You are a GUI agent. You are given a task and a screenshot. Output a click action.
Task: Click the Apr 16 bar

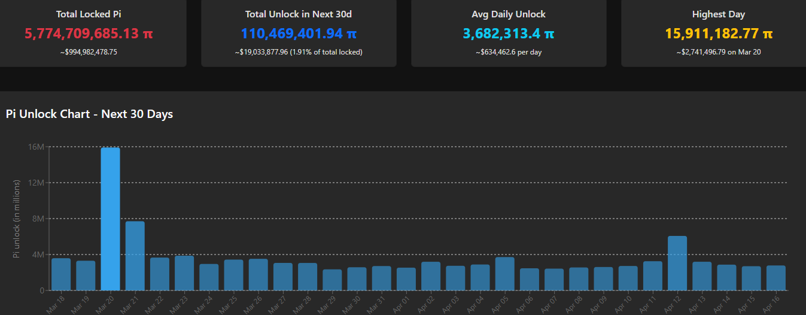(x=776, y=278)
